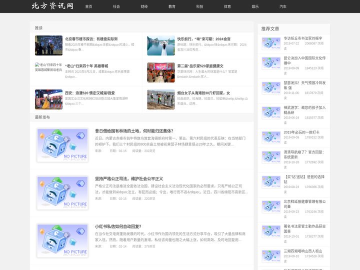Open recommended article 昆仑决加入中国国际文化传播中

(304, 60)
